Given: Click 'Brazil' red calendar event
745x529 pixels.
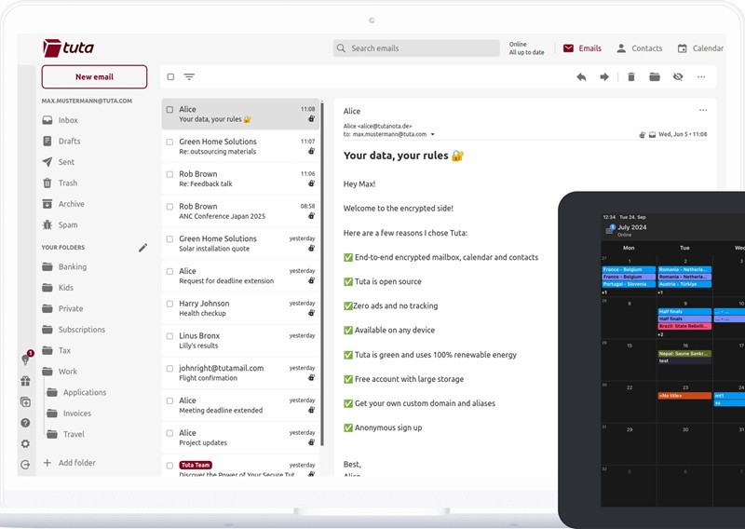Looking at the screenshot, I should click(684, 327).
